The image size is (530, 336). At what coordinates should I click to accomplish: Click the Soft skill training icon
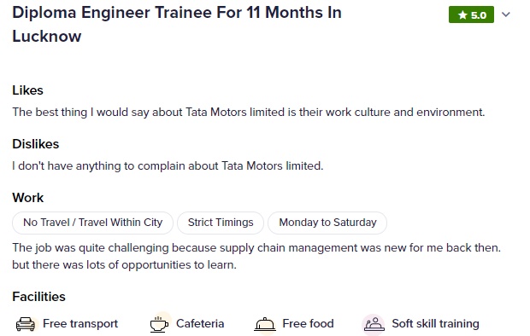coord(374,324)
